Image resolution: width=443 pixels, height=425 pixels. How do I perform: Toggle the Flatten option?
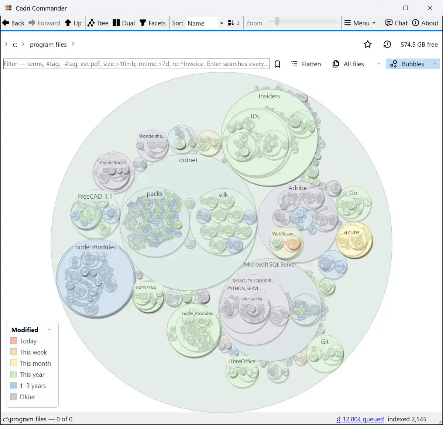(306, 64)
